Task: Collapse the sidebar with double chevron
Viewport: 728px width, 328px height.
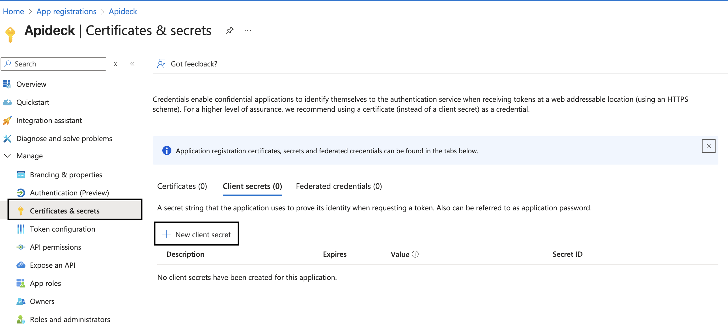Action: tap(132, 64)
